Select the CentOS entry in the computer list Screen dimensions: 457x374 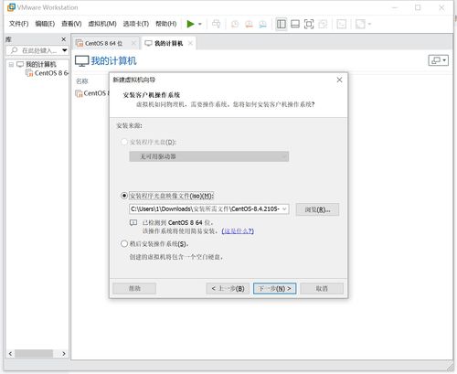pyautogui.click(x=92, y=93)
